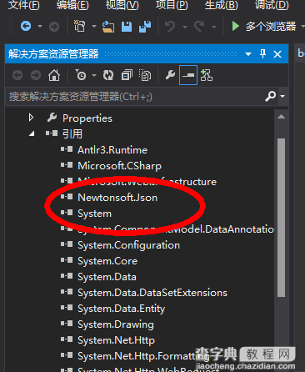Click the scroll up arrow of the tree

click(281, 117)
